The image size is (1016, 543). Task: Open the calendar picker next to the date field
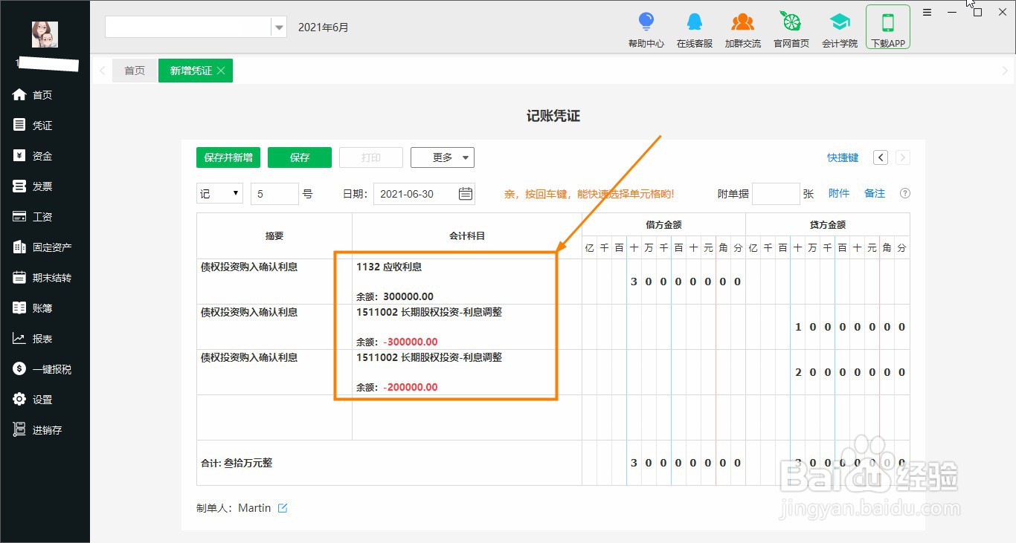pyautogui.click(x=465, y=193)
